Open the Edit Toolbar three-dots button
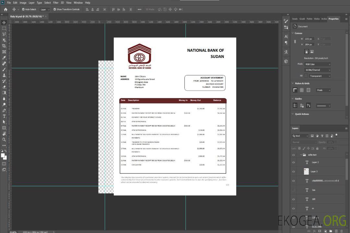The width and height of the screenshot is (350, 233). pos(4,145)
